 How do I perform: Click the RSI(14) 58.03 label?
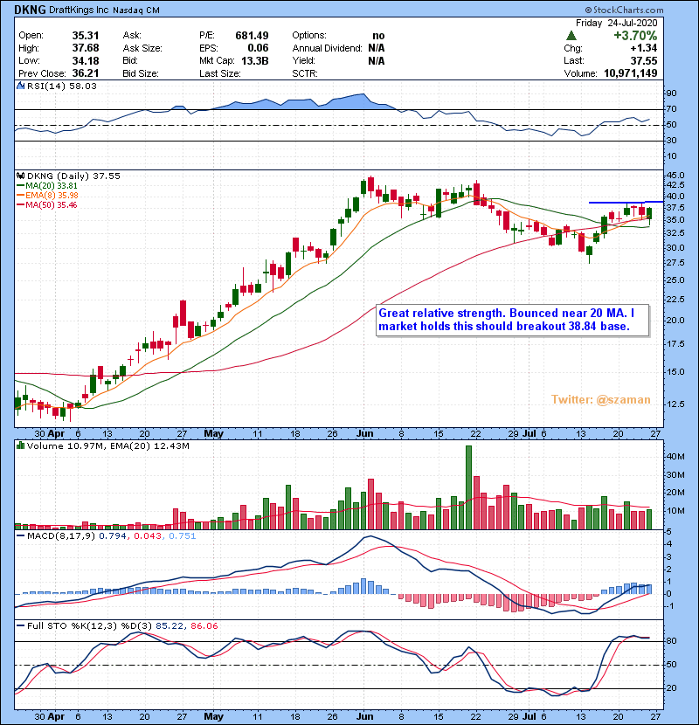[x=61, y=86]
